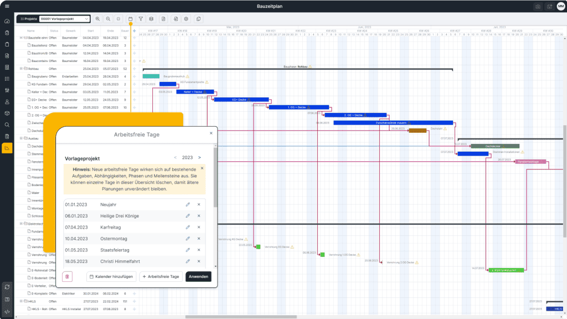The height and width of the screenshot is (319, 567).
Task: Click the edit pencil for Neujahr
Action: 188,204
